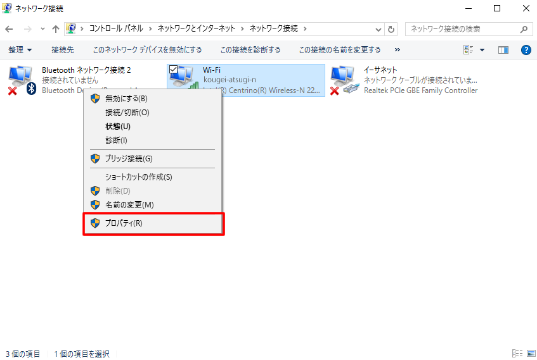Image resolution: width=537 pixels, height=360 pixels.
Task: Click shield icon beside 無効にする(B)
Action: (95, 99)
